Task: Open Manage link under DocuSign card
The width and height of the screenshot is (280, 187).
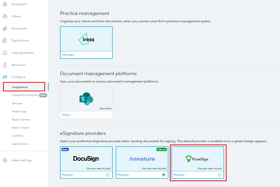Action: (x=68, y=175)
